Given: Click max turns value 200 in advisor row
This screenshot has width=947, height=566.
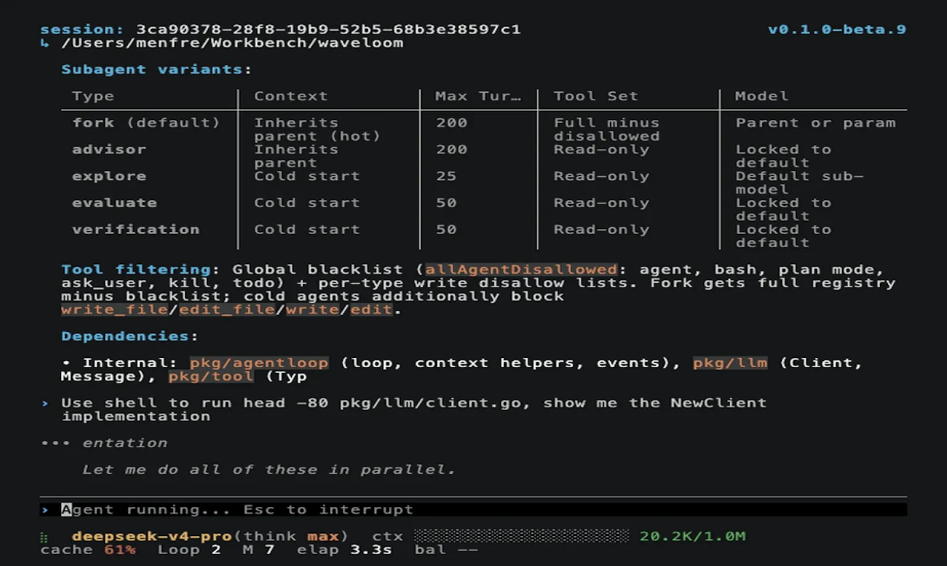Looking at the screenshot, I should click(452, 149).
